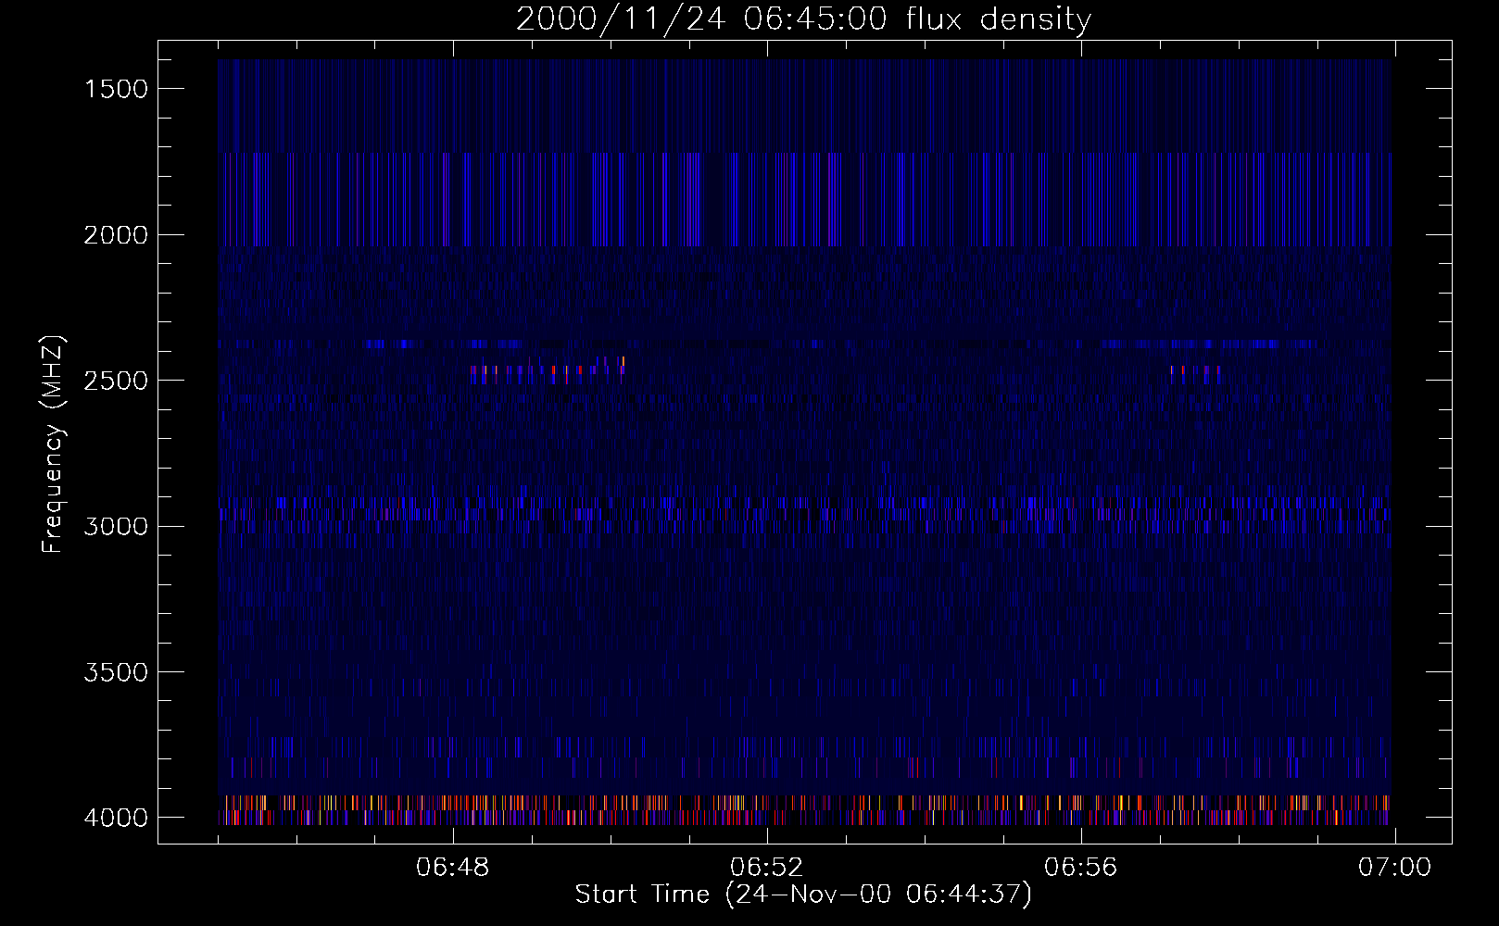Click the 2000 frequency tick label
The height and width of the screenshot is (926, 1499).
(116, 235)
